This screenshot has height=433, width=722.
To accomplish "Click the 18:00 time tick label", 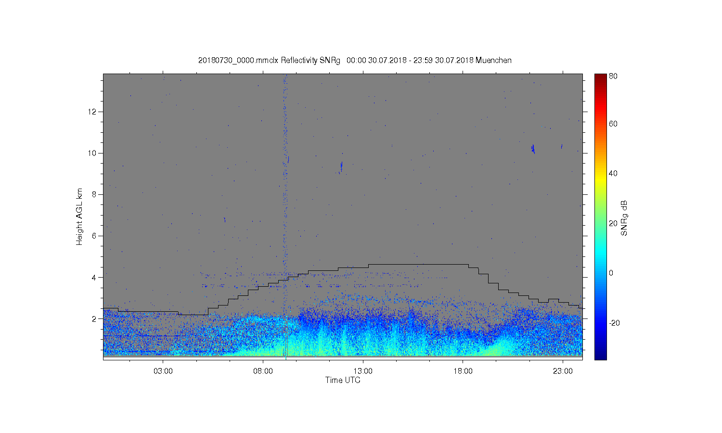I will click(463, 371).
